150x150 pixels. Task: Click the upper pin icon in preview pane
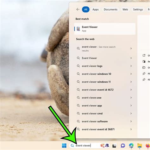(x=144, y=73)
